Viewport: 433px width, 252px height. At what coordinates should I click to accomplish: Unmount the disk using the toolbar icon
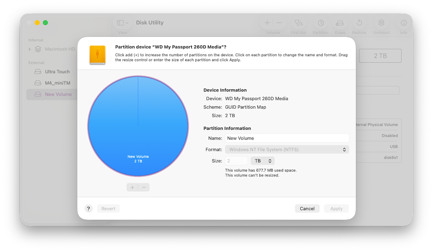381,23
